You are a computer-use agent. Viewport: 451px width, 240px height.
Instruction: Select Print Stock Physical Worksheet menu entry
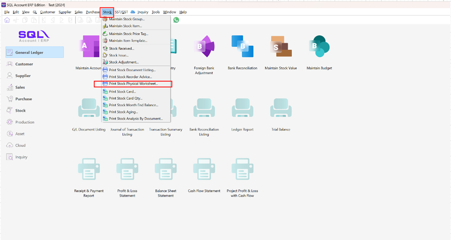[133, 84]
